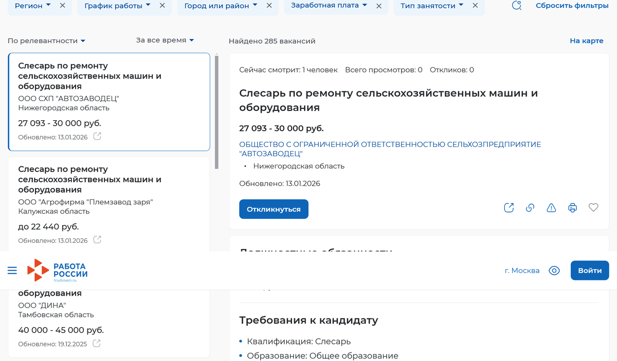This screenshot has height=361, width=617.
Task: Open the За все время period dropdown
Action: [165, 40]
